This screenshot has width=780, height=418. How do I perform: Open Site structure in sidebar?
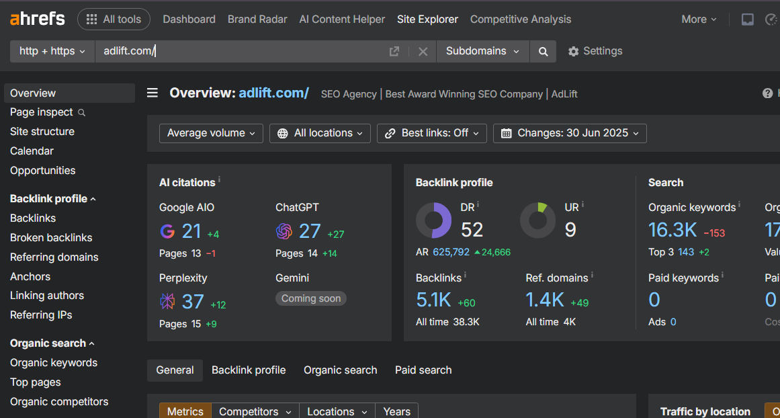pos(42,132)
